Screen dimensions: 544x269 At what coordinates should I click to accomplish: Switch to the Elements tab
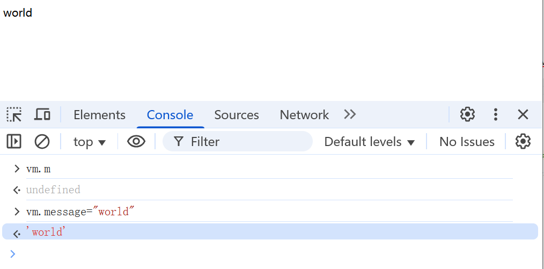coord(99,115)
